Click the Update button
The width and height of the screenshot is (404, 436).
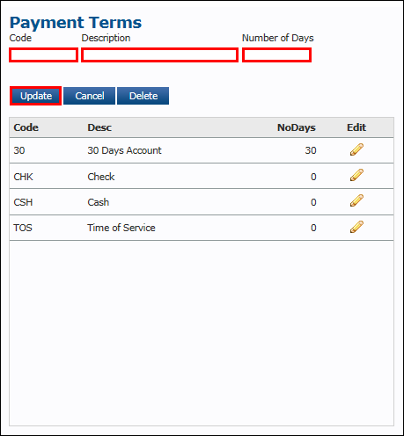click(36, 96)
